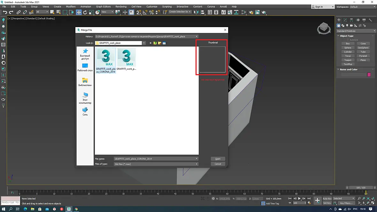This screenshot has height=212, width=377.
Task: Open Быстрый доступ location
Action: pos(85,54)
